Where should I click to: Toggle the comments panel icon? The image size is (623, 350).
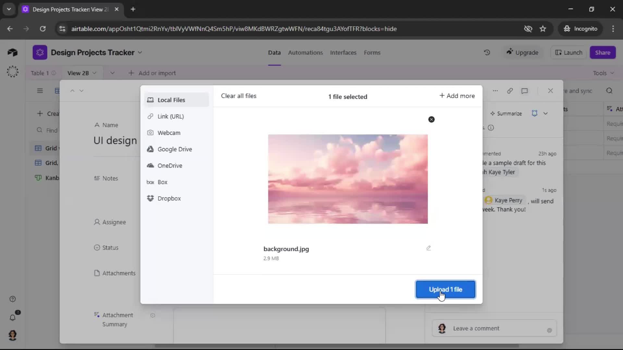click(524, 91)
